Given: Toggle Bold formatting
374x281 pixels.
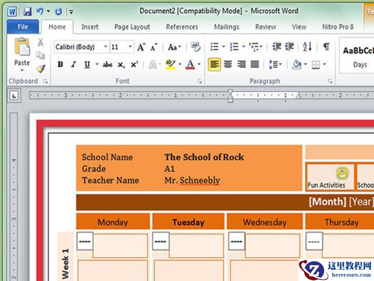Looking at the screenshot, I should pos(60,64).
